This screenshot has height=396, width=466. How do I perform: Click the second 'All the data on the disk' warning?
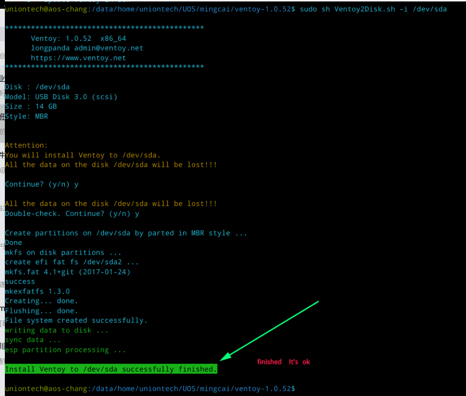pos(111,204)
